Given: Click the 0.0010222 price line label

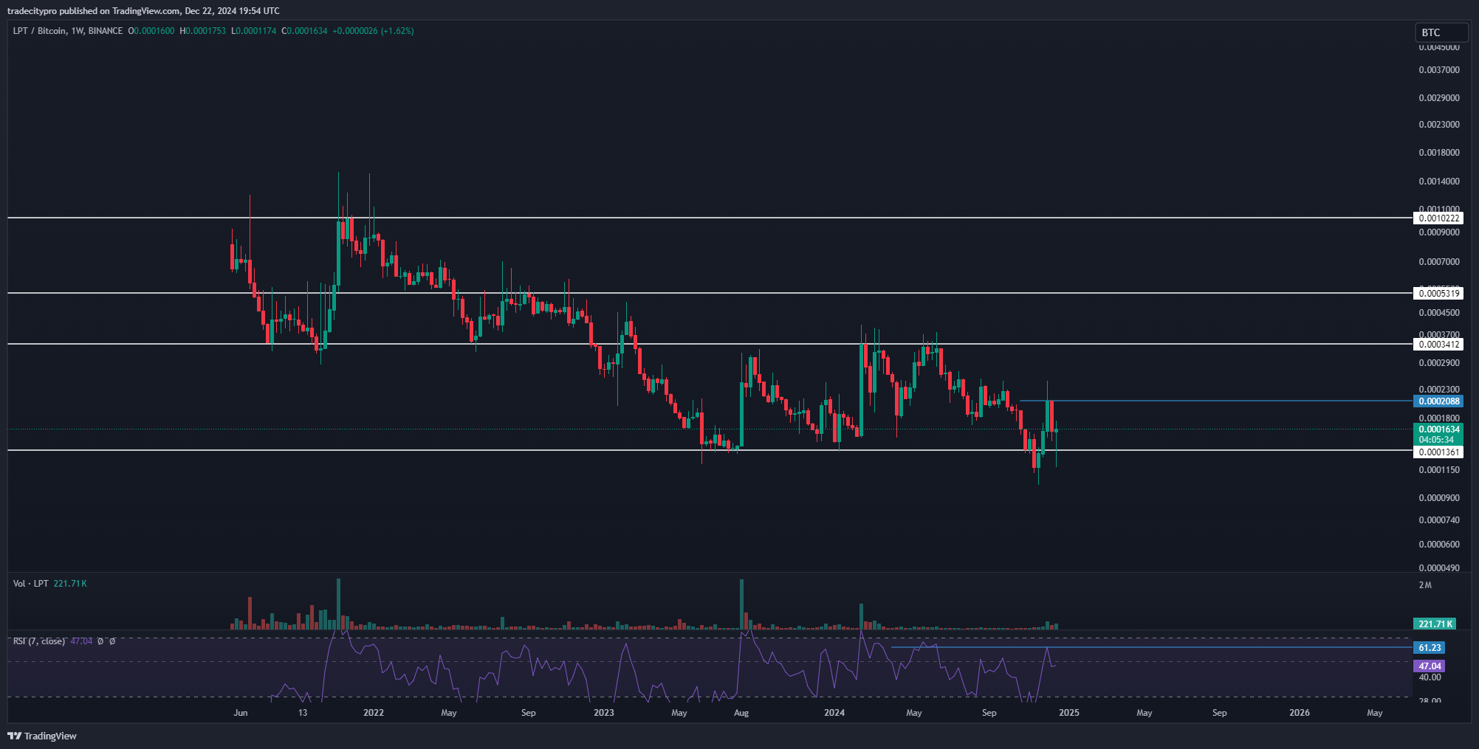Looking at the screenshot, I should coord(1438,218).
